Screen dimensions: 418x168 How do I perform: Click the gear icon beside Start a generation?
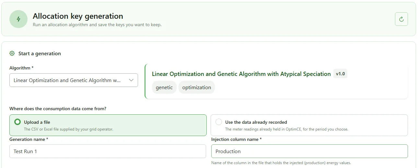(x=12, y=53)
